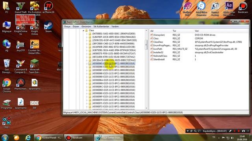Viewport: 252px width, 141px height.
Task: Pause recording on the Bandicam bar
Action: point(235,131)
